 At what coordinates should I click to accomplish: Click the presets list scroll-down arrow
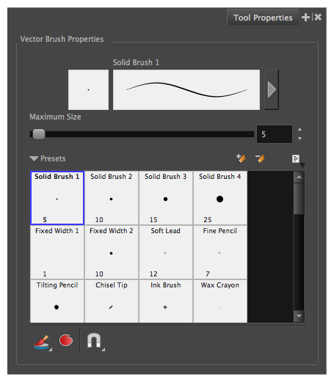coord(299,316)
